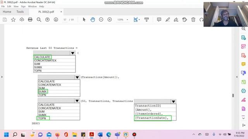This screenshot has width=248, height=139.
Task: Open dropdown before (Transactions[Amount])
Action: (77, 77)
